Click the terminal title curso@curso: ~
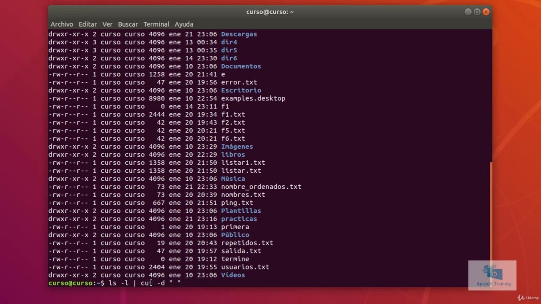541x304 pixels. point(270,12)
